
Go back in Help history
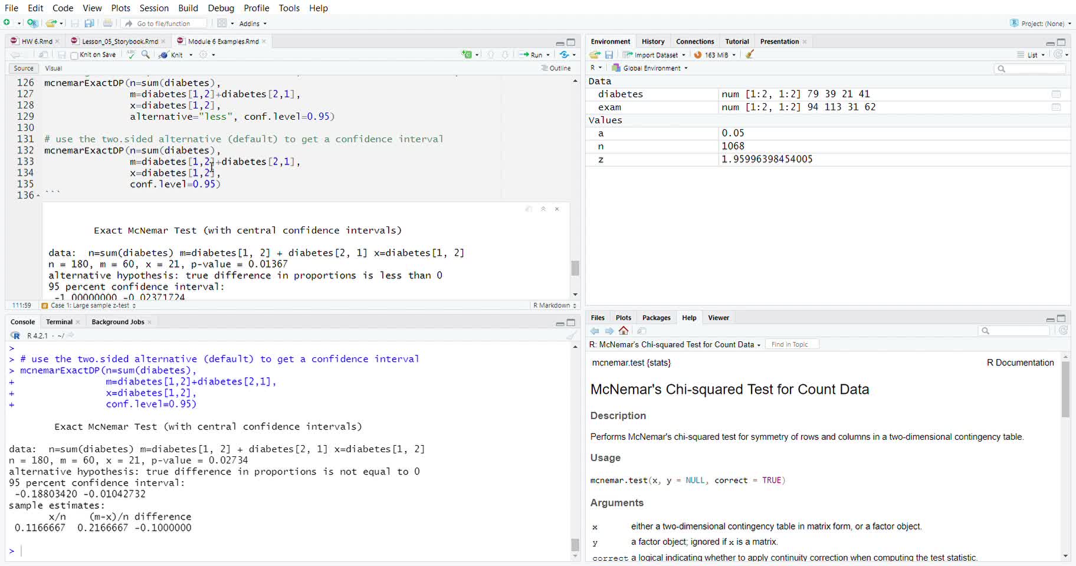point(595,331)
